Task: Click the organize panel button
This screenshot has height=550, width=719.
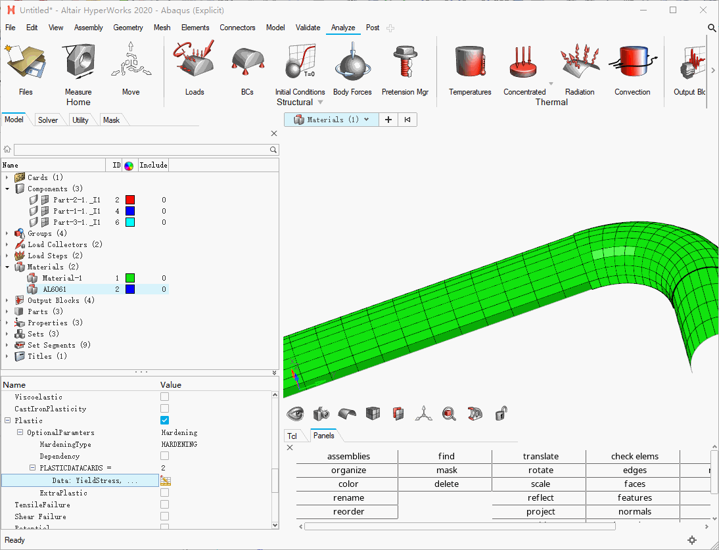Action: click(x=348, y=470)
